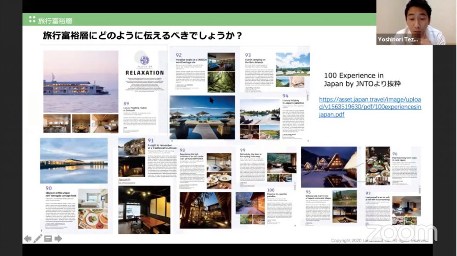The height and width of the screenshot is (256, 457).
Task: Open the slide menu icon
Action: (48, 239)
